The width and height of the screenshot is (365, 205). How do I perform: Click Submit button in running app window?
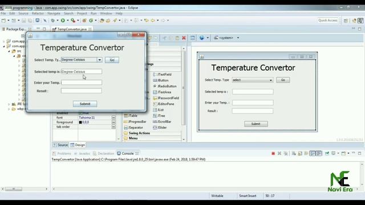85,104
